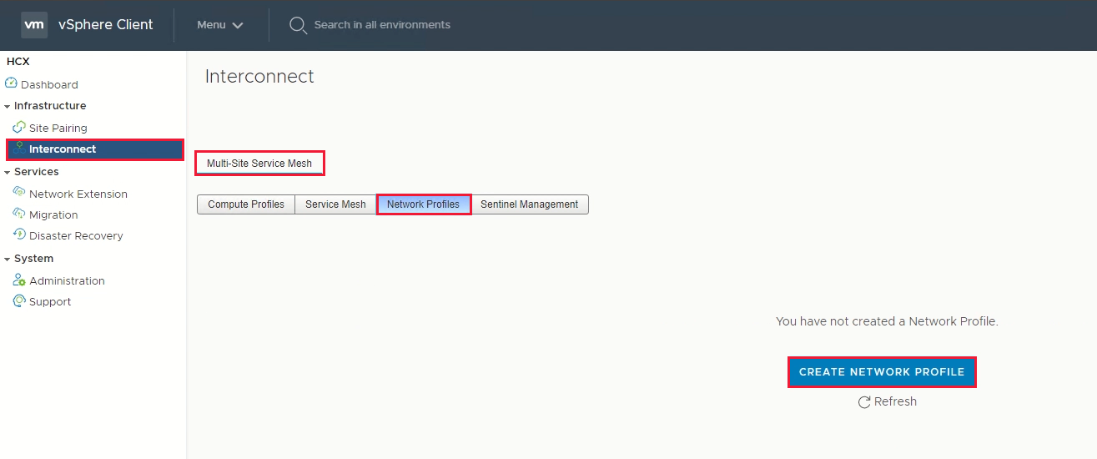
Task: Click Multi-Site Service Mesh button
Action: (259, 164)
